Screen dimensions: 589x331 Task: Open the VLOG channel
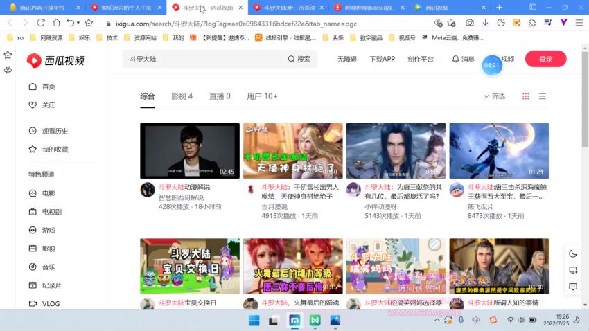pyautogui.click(x=44, y=303)
